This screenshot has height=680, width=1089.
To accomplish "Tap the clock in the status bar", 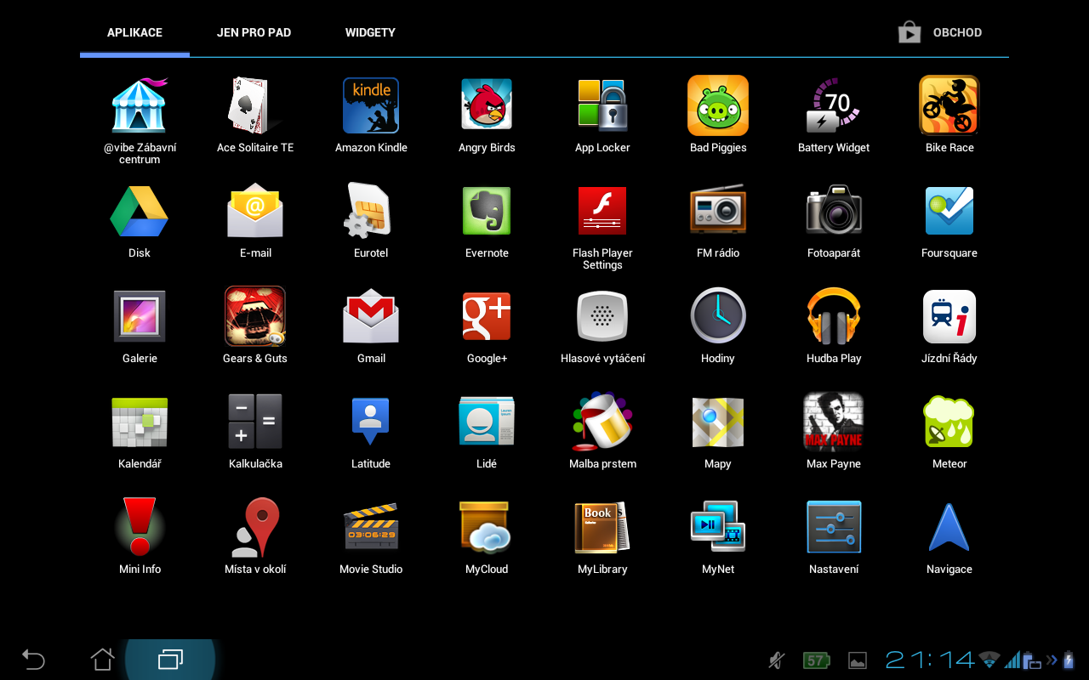I will click(930, 660).
